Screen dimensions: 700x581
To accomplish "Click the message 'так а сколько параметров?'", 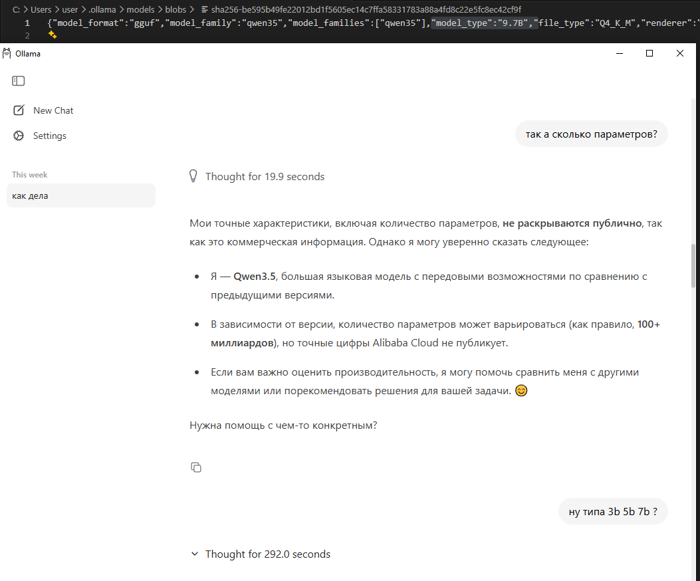I will tap(591, 134).
